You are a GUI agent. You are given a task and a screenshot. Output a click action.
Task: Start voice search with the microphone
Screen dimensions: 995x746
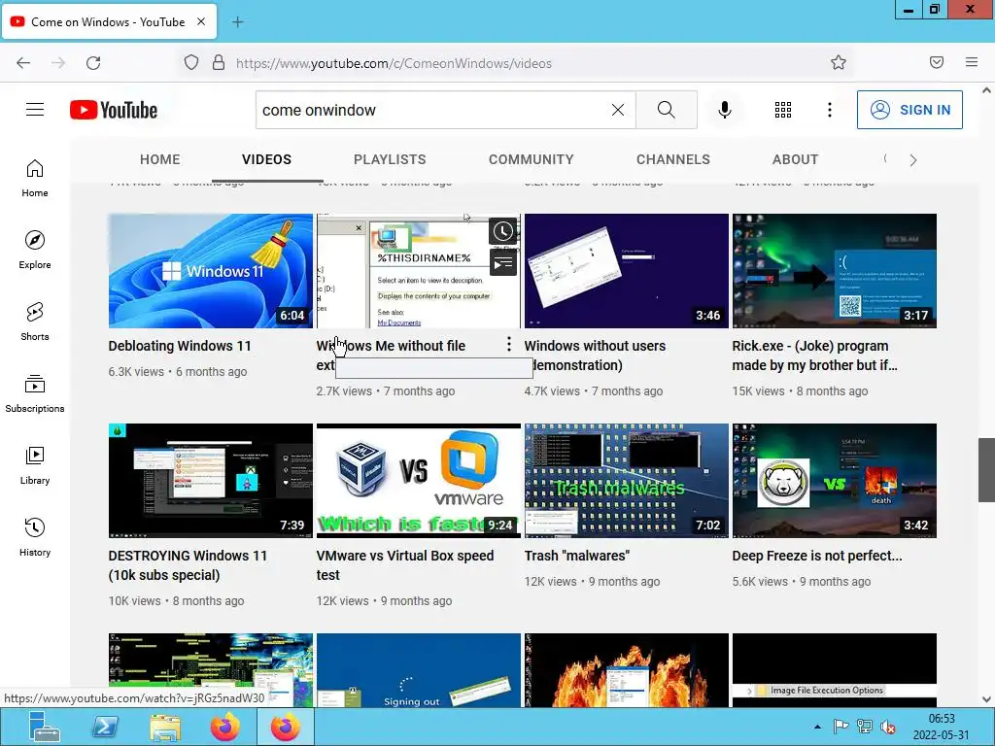click(x=725, y=110)
